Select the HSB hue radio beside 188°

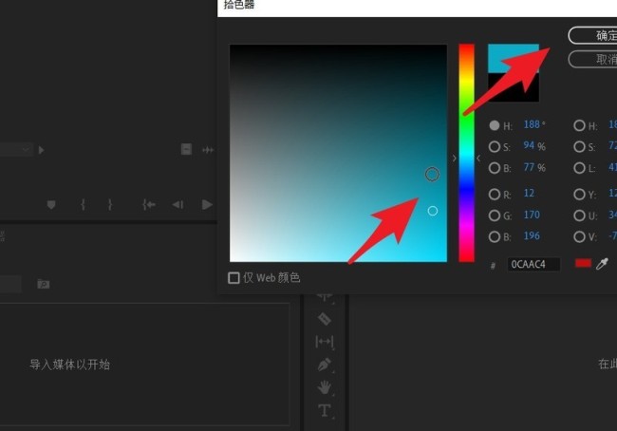[x=495, y=125]
